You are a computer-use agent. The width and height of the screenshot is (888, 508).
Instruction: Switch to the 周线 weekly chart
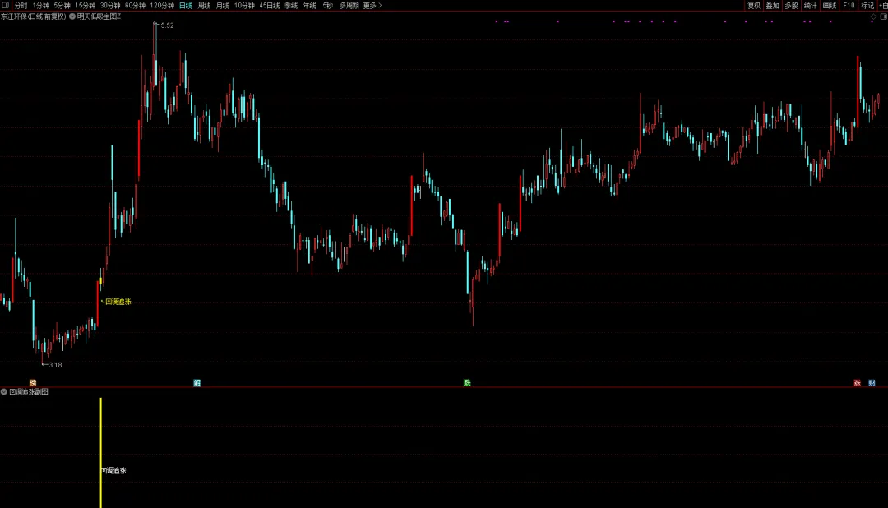[x=205, y=5]
